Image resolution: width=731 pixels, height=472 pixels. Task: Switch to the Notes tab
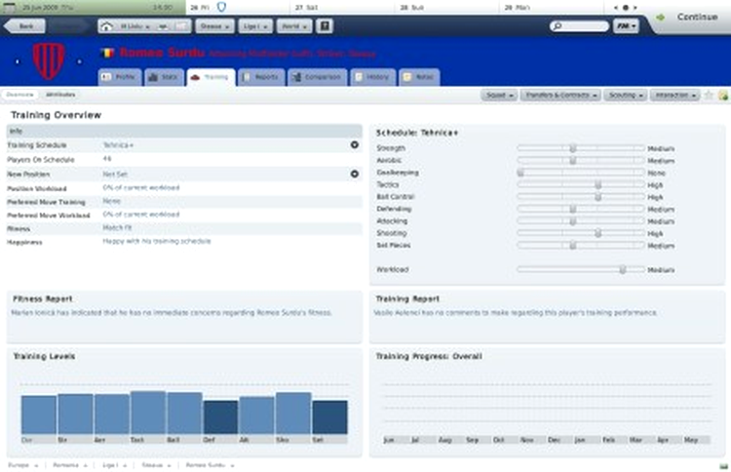pyautogui.click(x=419, y=77)
